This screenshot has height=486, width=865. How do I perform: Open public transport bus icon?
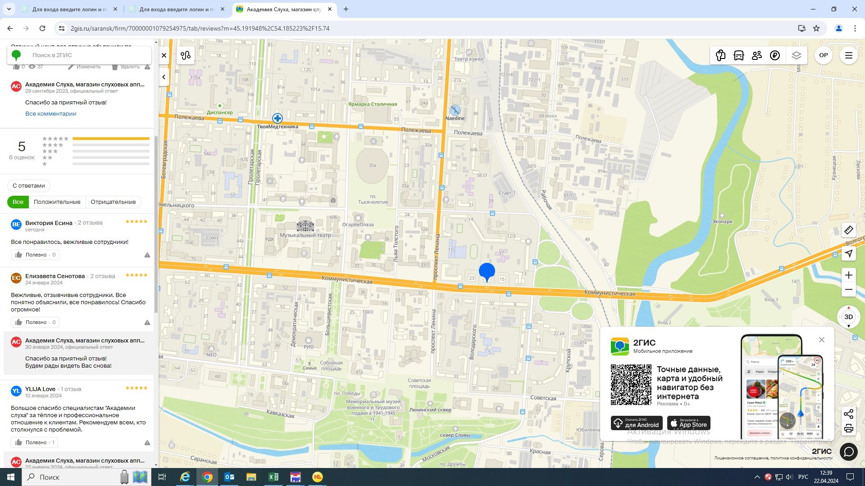pyautogui.click(x=739, y=55)
